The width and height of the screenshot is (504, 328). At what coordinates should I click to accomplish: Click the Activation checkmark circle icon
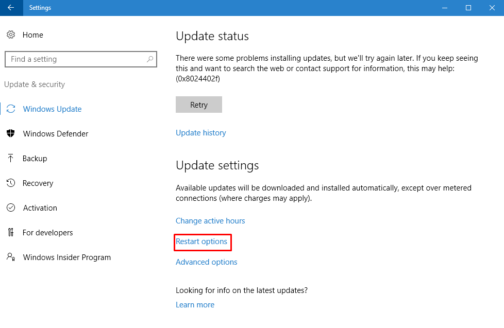[x=10, y=208]
